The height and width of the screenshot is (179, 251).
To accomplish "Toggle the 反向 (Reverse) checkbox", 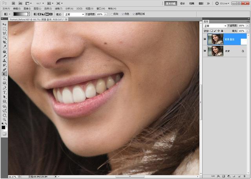I will tap(112, 14).
